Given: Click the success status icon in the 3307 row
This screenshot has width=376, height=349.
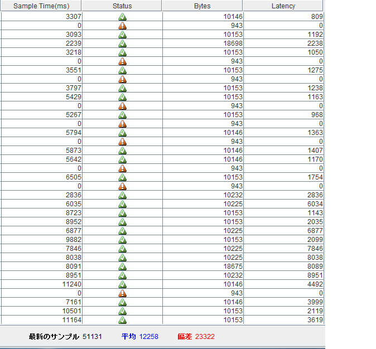Looking at the screenshot, I should 122,17.
